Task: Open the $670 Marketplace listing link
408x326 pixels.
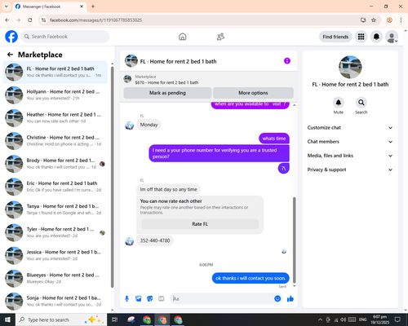Action: [166, 82]
